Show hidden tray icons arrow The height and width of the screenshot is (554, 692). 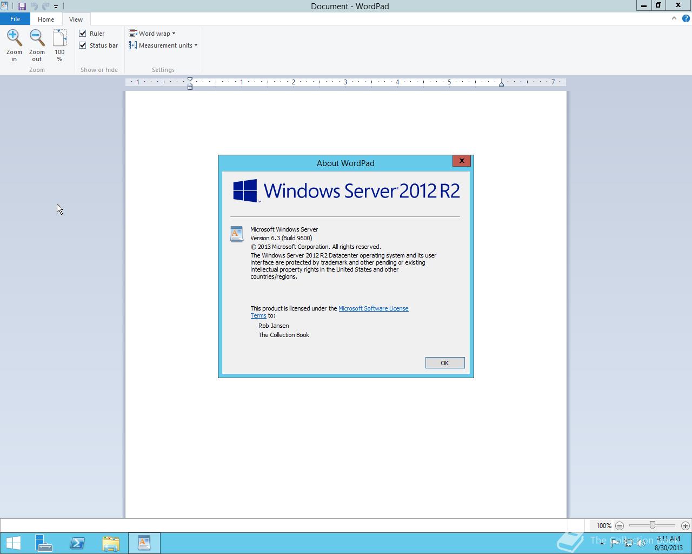(x=602, y=543)
